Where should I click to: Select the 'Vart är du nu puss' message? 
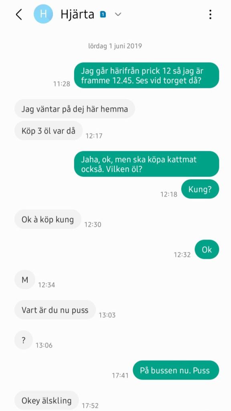point(55,310)
